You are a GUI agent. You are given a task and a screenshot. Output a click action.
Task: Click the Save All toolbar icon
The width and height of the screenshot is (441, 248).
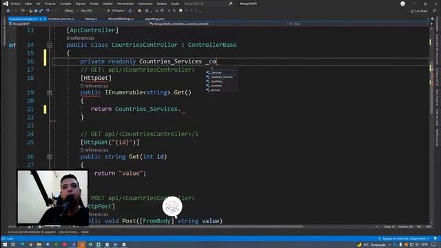pyautogui.click(x=41, y=11)
